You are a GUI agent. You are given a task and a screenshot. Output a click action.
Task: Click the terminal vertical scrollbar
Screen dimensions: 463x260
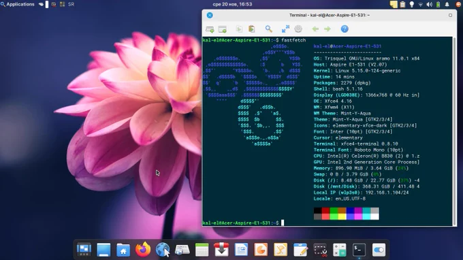pos(454,131)
